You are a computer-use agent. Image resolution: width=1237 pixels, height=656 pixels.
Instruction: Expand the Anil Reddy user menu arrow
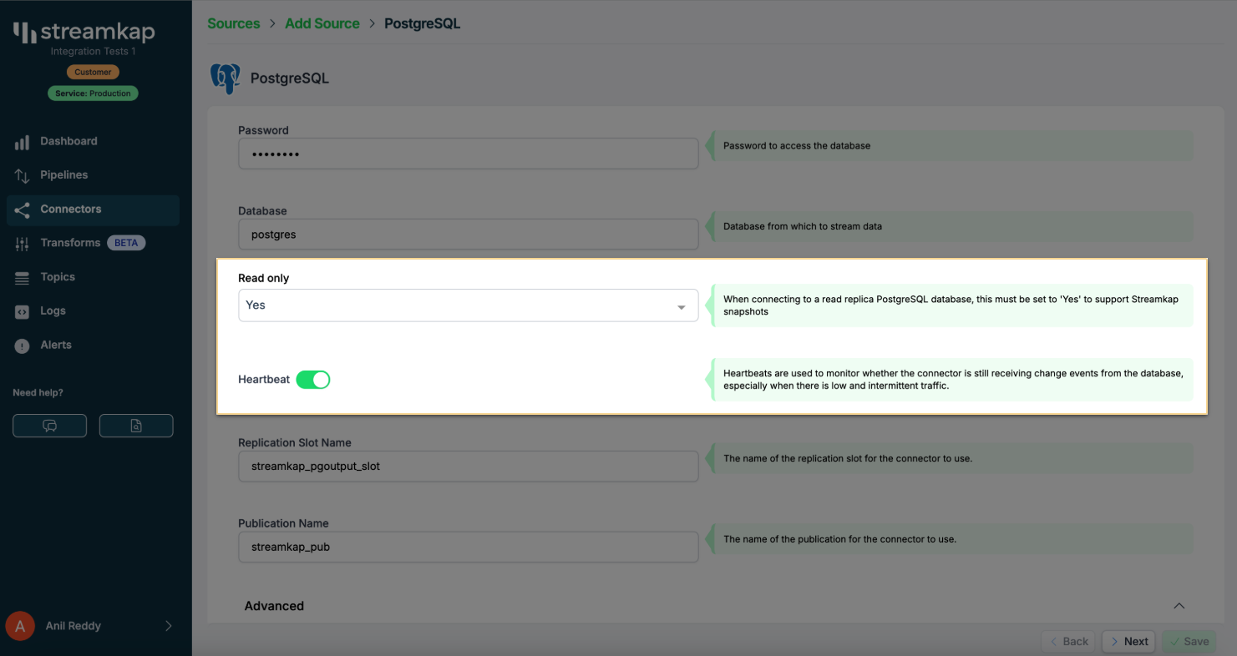click(168, 626)
